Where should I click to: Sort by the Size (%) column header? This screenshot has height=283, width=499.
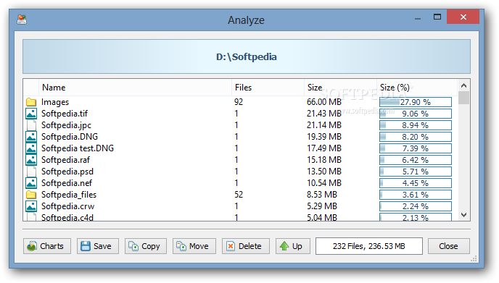[416, 88]
